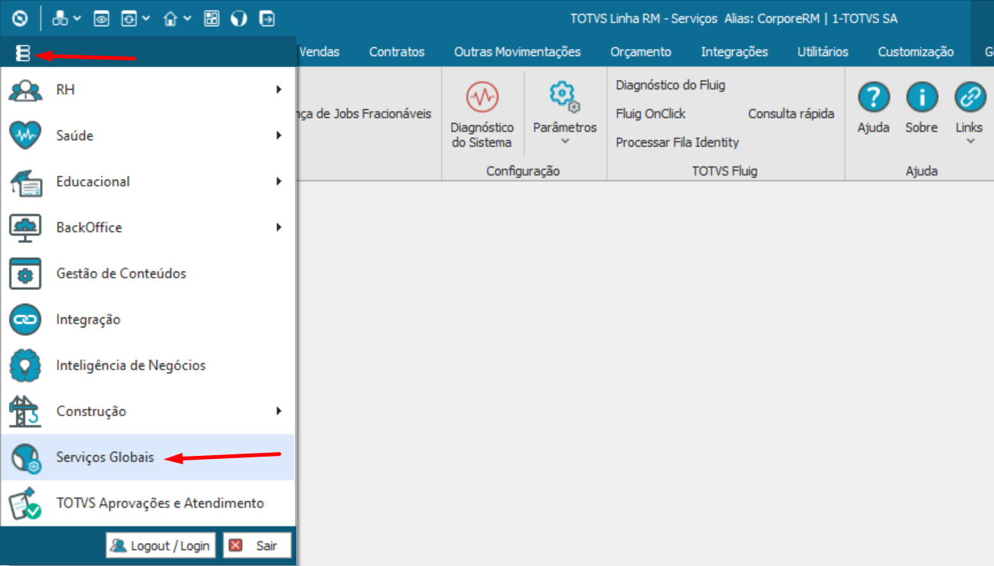The image size is (994, 566).
Task: Expand the Saúde submenu arrow
Action: coord(280,136)
